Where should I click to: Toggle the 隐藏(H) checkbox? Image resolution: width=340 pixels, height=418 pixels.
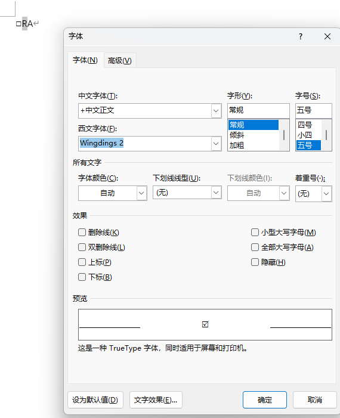tap(255, 262)
